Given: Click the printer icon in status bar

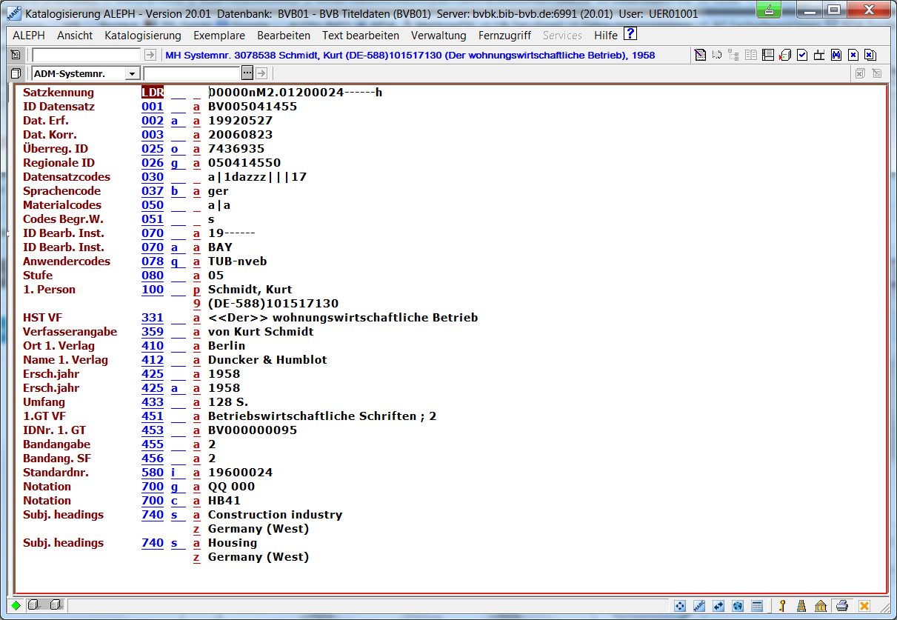Looking at the screenshot, I should (842, 606).
